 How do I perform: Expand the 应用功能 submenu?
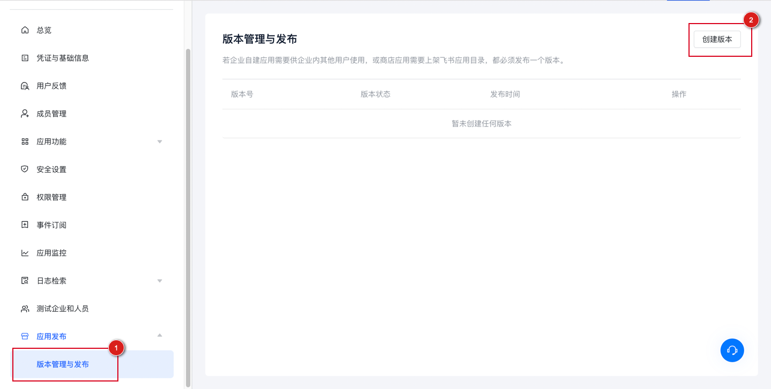pyautogui.click(x=159, y=141)
